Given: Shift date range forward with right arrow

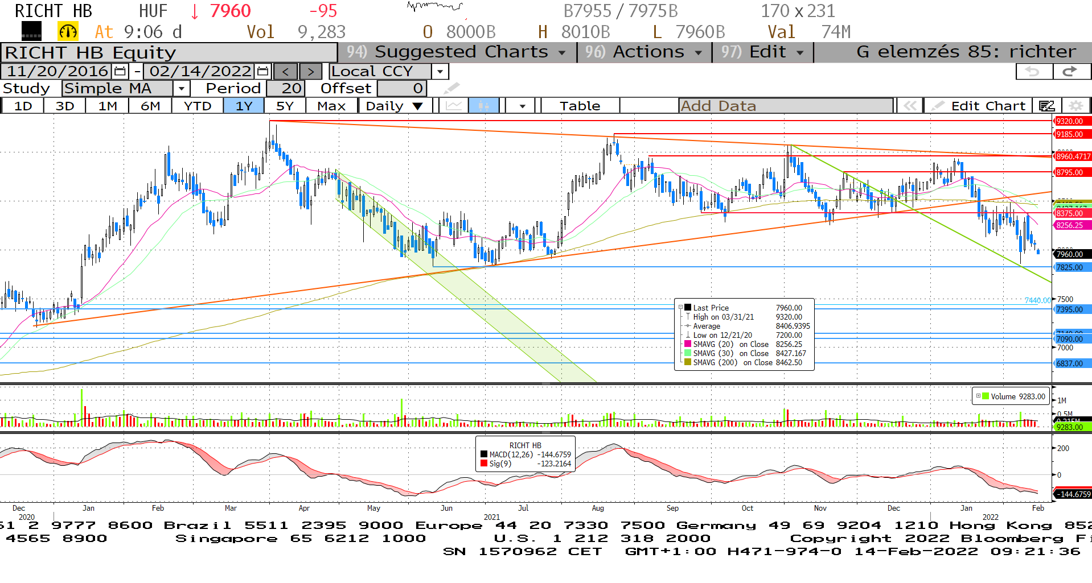Looking at the screenshot, I should pos(310,72).
